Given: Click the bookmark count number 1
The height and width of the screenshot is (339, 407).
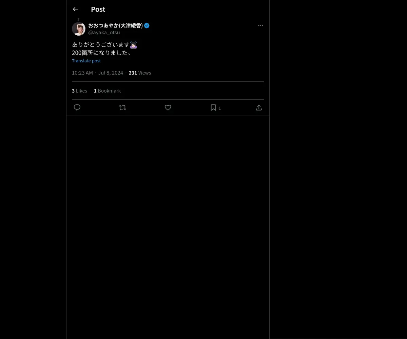Looking at the screenshot, I should coord(220,108).
